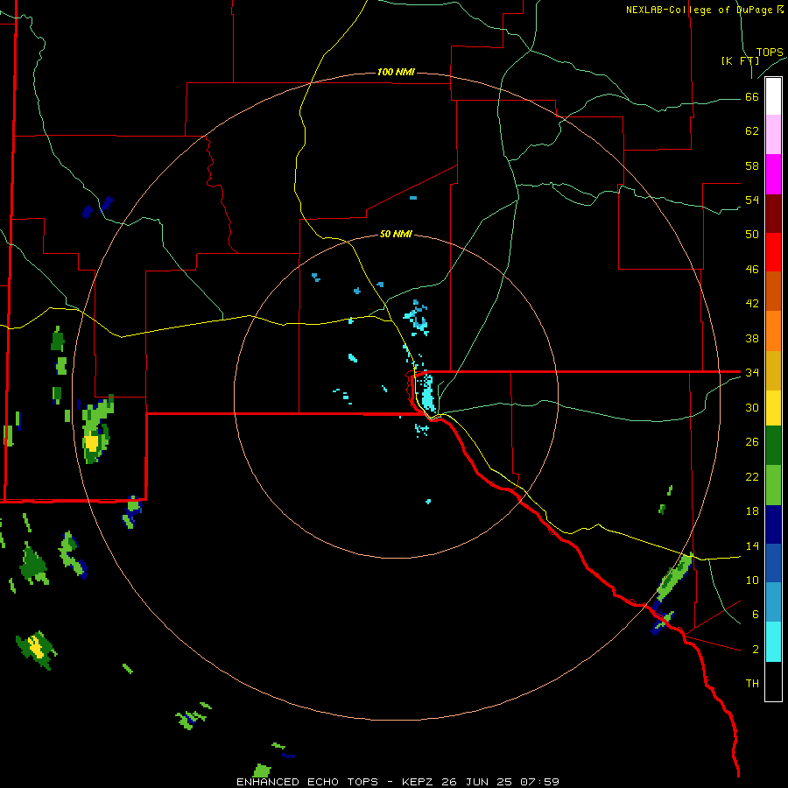This screenshot has width=788, height=788.
Task: Click the light green legend swatch
Action: [773, 485]
